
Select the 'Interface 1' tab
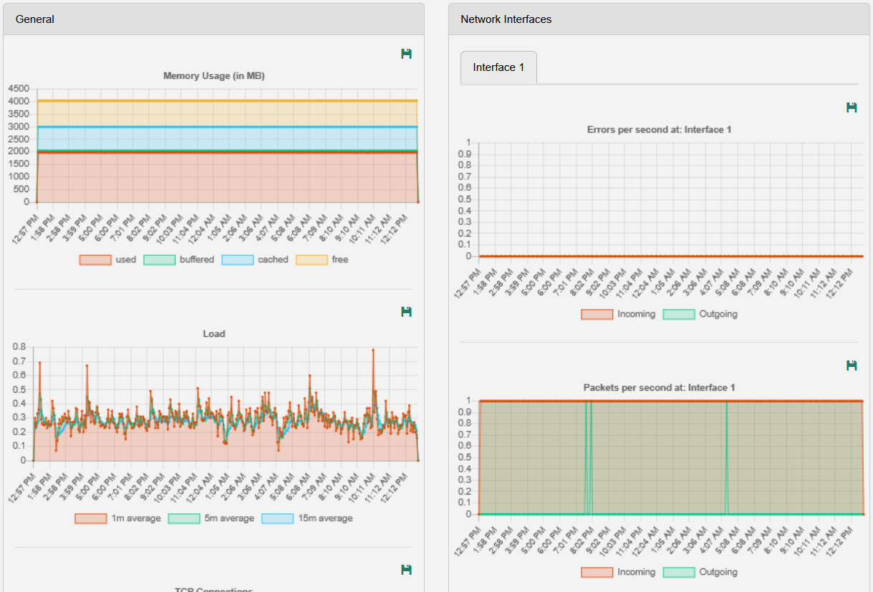(498, 67)
